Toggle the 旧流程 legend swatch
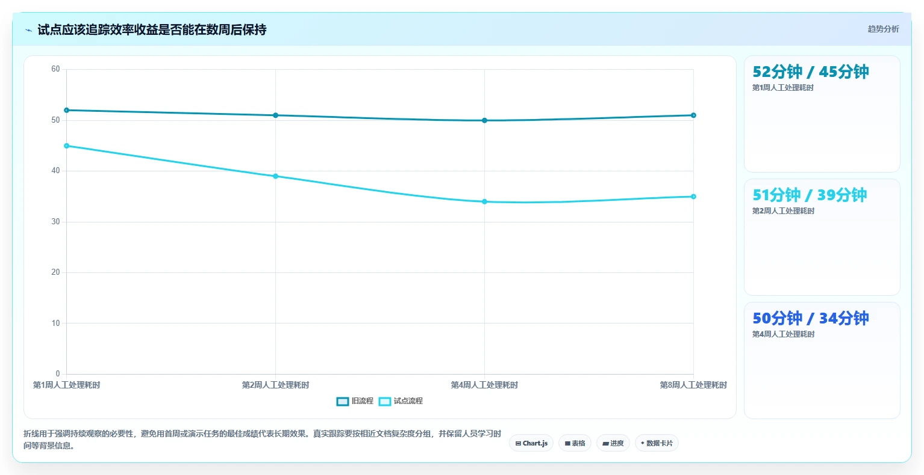The image size is (924, 475). pyautogui.click(x=343, y=401)
